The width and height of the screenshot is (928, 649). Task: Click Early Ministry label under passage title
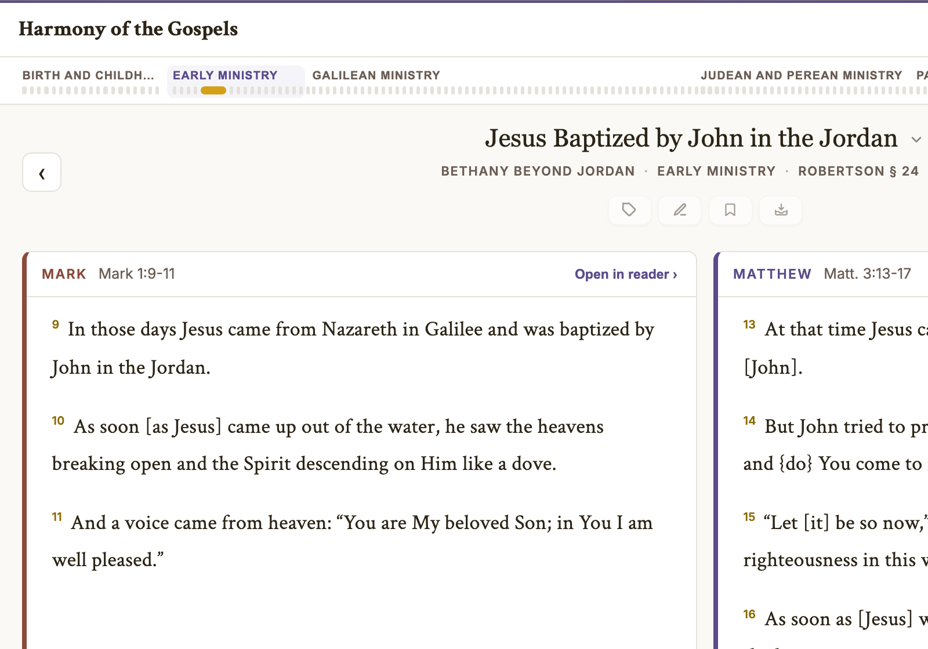pos(716,171)
